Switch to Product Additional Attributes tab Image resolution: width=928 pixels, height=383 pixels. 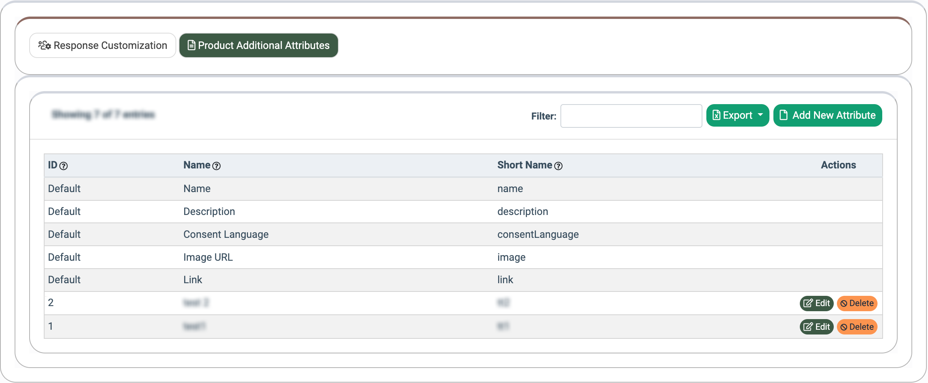click(x=259, y=45)
